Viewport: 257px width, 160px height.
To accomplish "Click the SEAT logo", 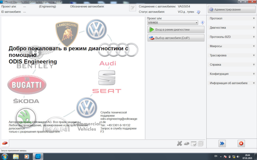I will click(x=107, y=82).
